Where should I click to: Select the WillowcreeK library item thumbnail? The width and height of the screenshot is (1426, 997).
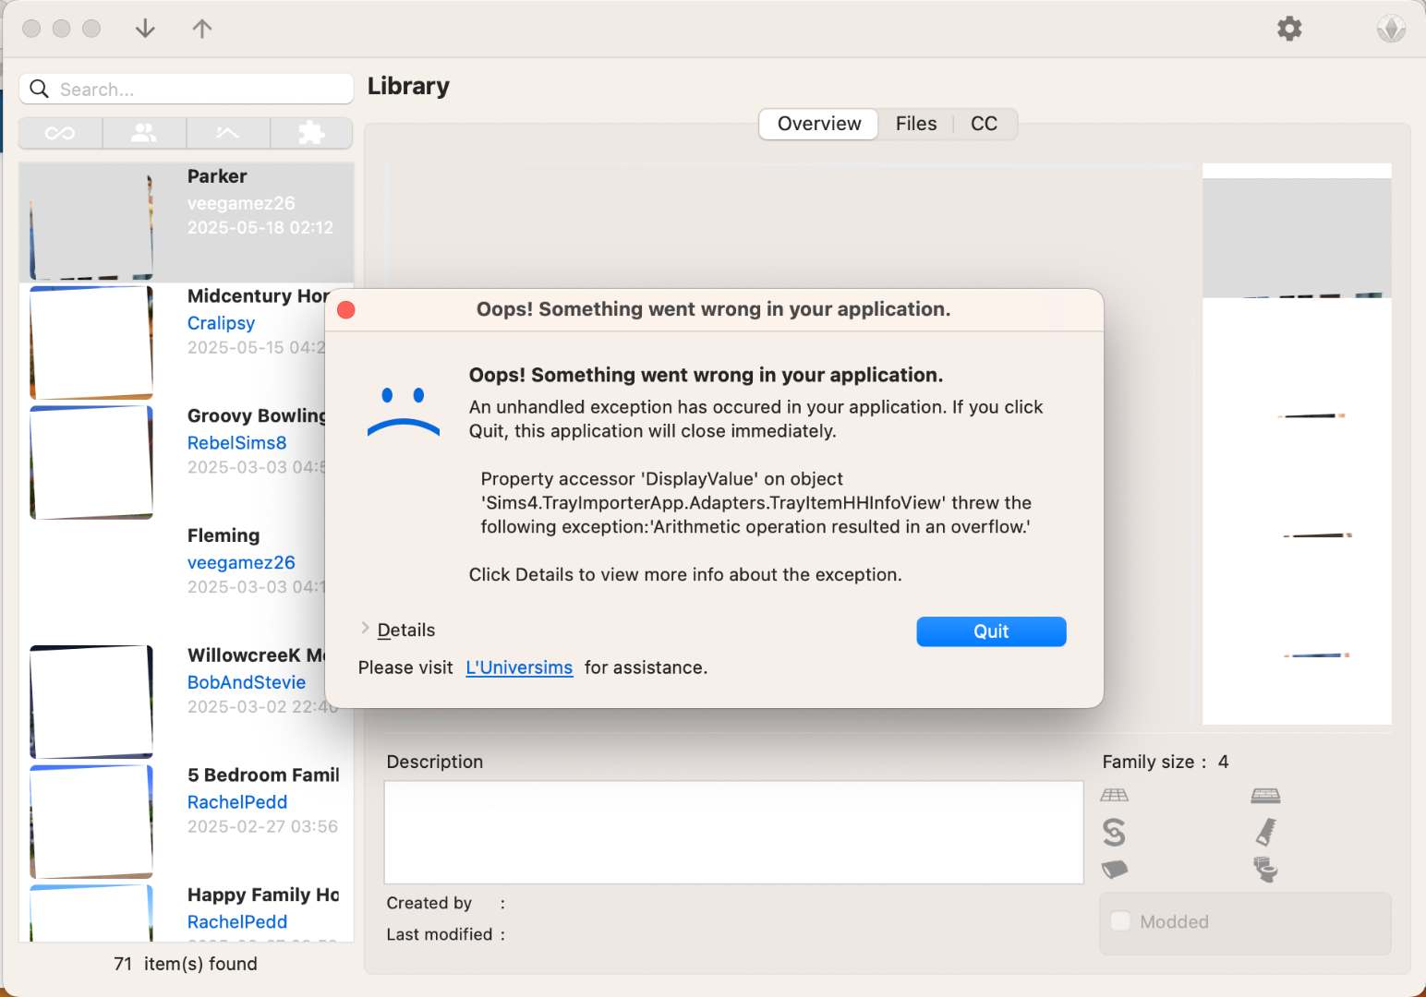coord(91,702)
